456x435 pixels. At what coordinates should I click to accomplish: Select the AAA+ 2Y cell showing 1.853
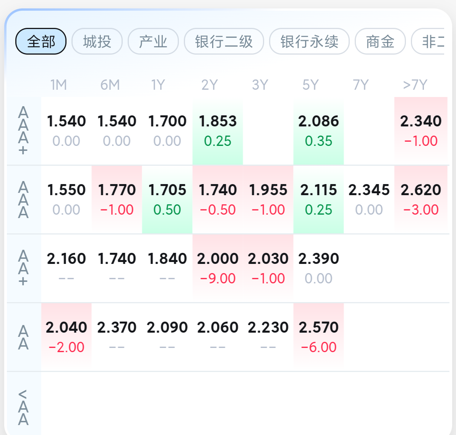[217, 131]
